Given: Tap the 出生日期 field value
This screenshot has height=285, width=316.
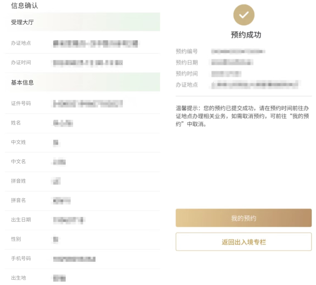Looking at the screenshot, I should tap(69, 220).
